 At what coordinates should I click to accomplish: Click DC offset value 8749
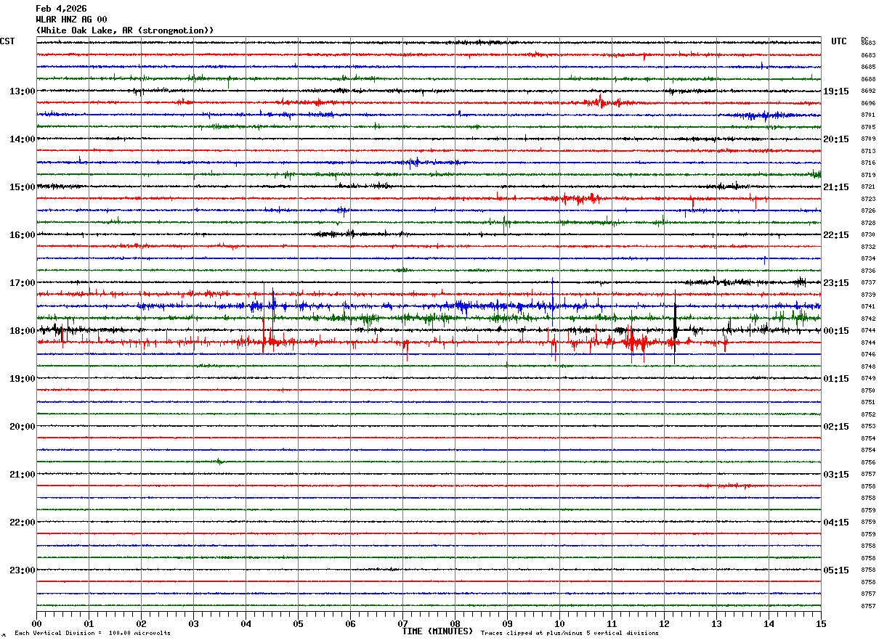[868, 379]
